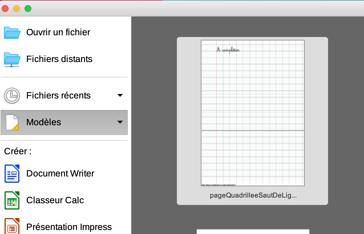Show recent files via "Fichiers récents" text
This screenshot has height=234, width=364.
click(x=58, y=95)
